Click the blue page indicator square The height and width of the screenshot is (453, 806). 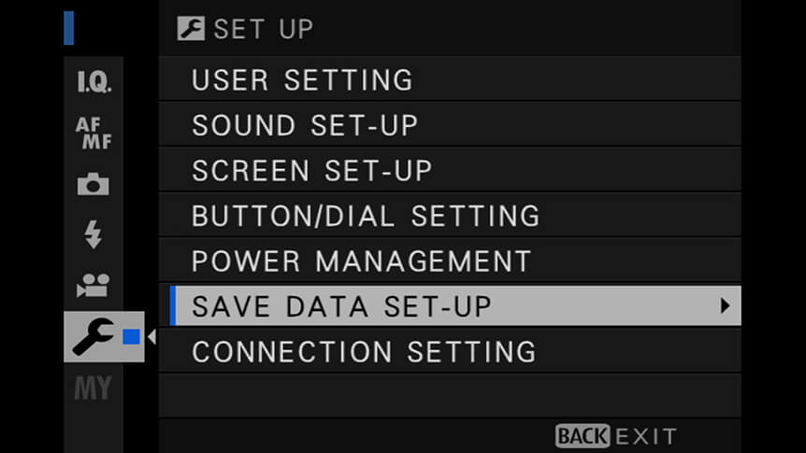[132, 337]
